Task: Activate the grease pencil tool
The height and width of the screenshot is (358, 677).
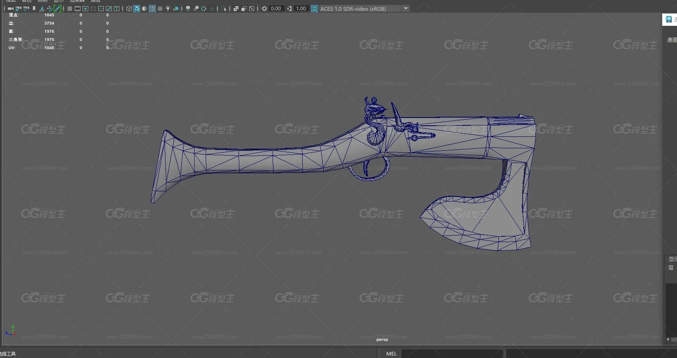Action: 57,9
